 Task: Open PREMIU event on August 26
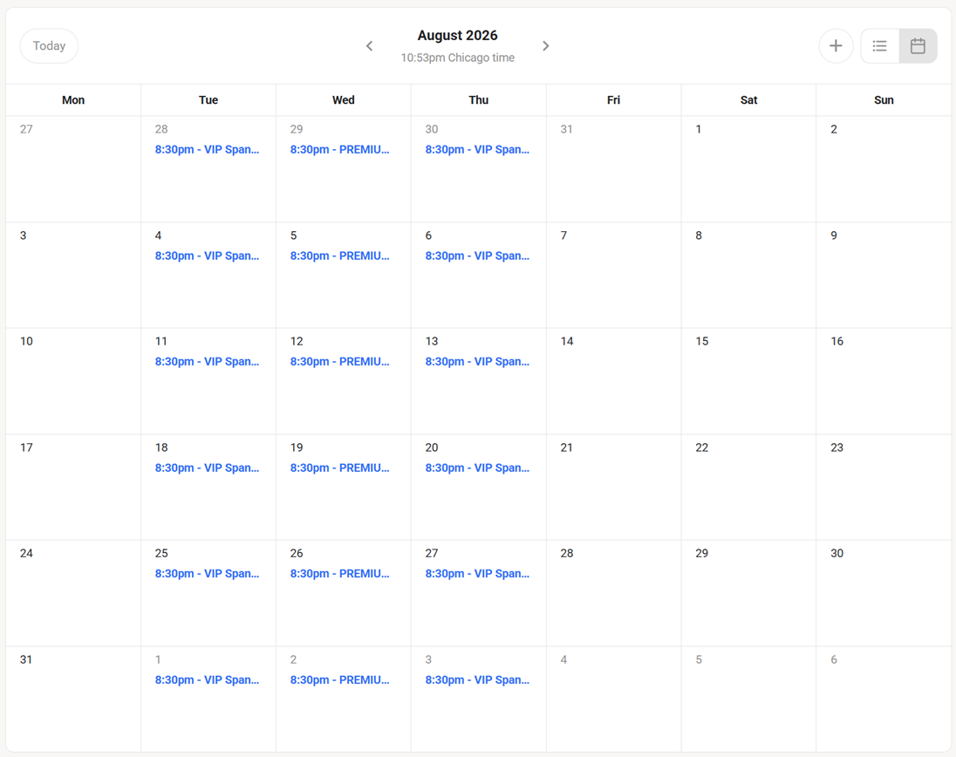pos(339,574)
